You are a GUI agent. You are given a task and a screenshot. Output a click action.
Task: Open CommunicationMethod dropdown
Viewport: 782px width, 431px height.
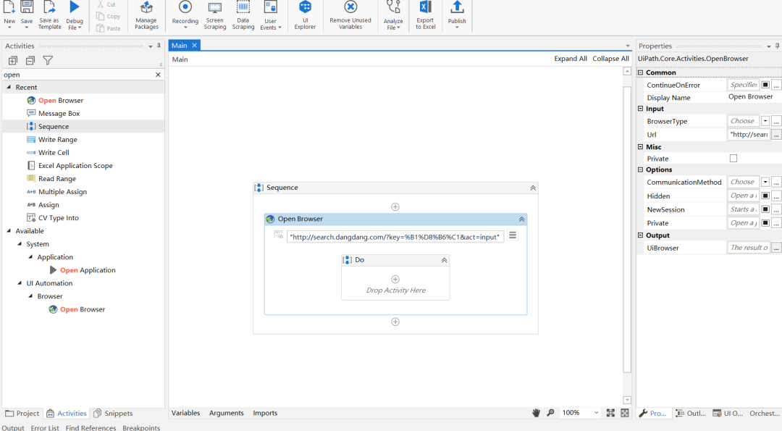tap(765, 182)
